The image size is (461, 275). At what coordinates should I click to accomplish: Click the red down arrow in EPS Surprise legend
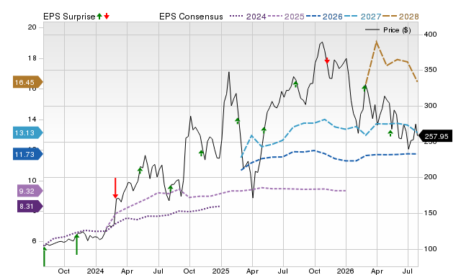pyautogui.click(x=107, y=16)
